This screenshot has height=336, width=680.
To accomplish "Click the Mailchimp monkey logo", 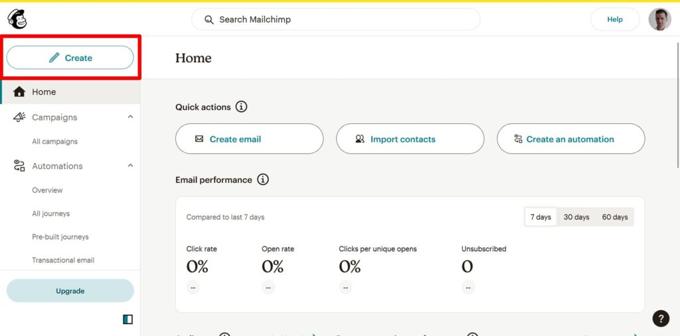I will [17, 19].
